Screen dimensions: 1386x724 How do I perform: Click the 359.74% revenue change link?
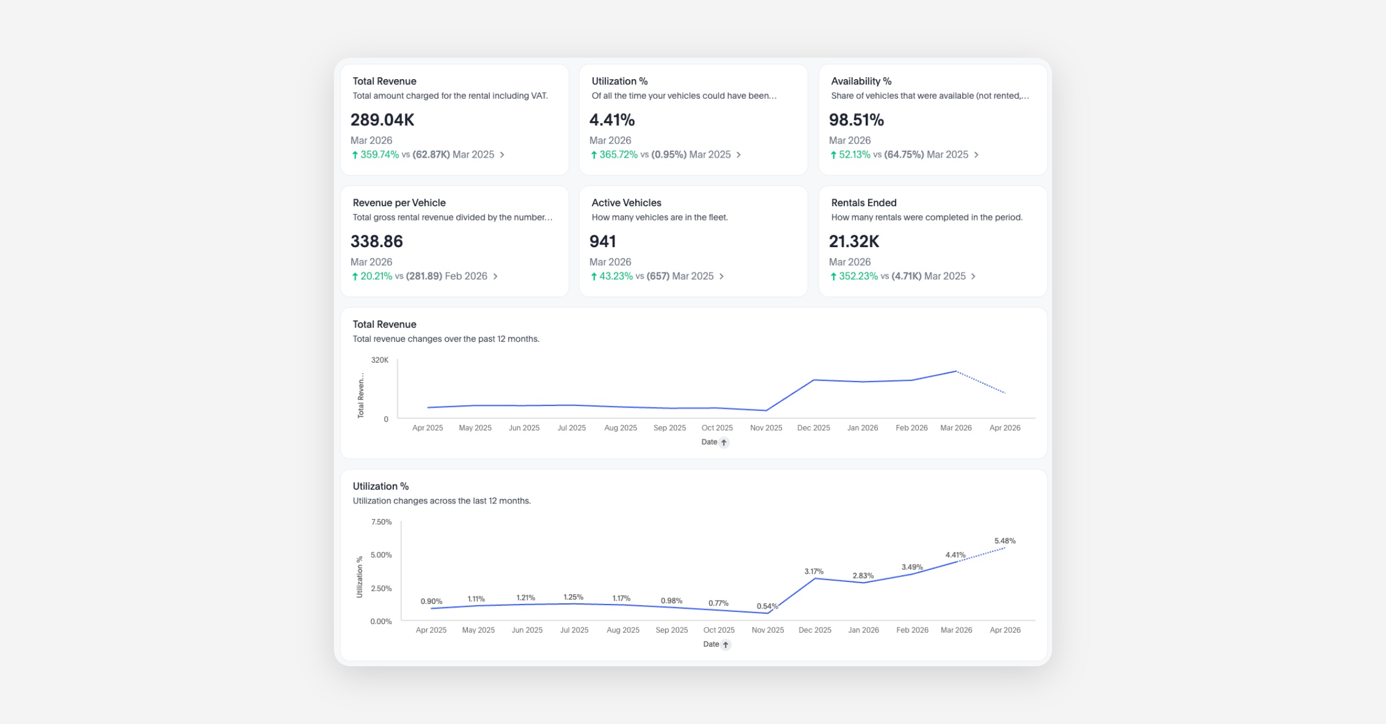(x=379, y=155)
